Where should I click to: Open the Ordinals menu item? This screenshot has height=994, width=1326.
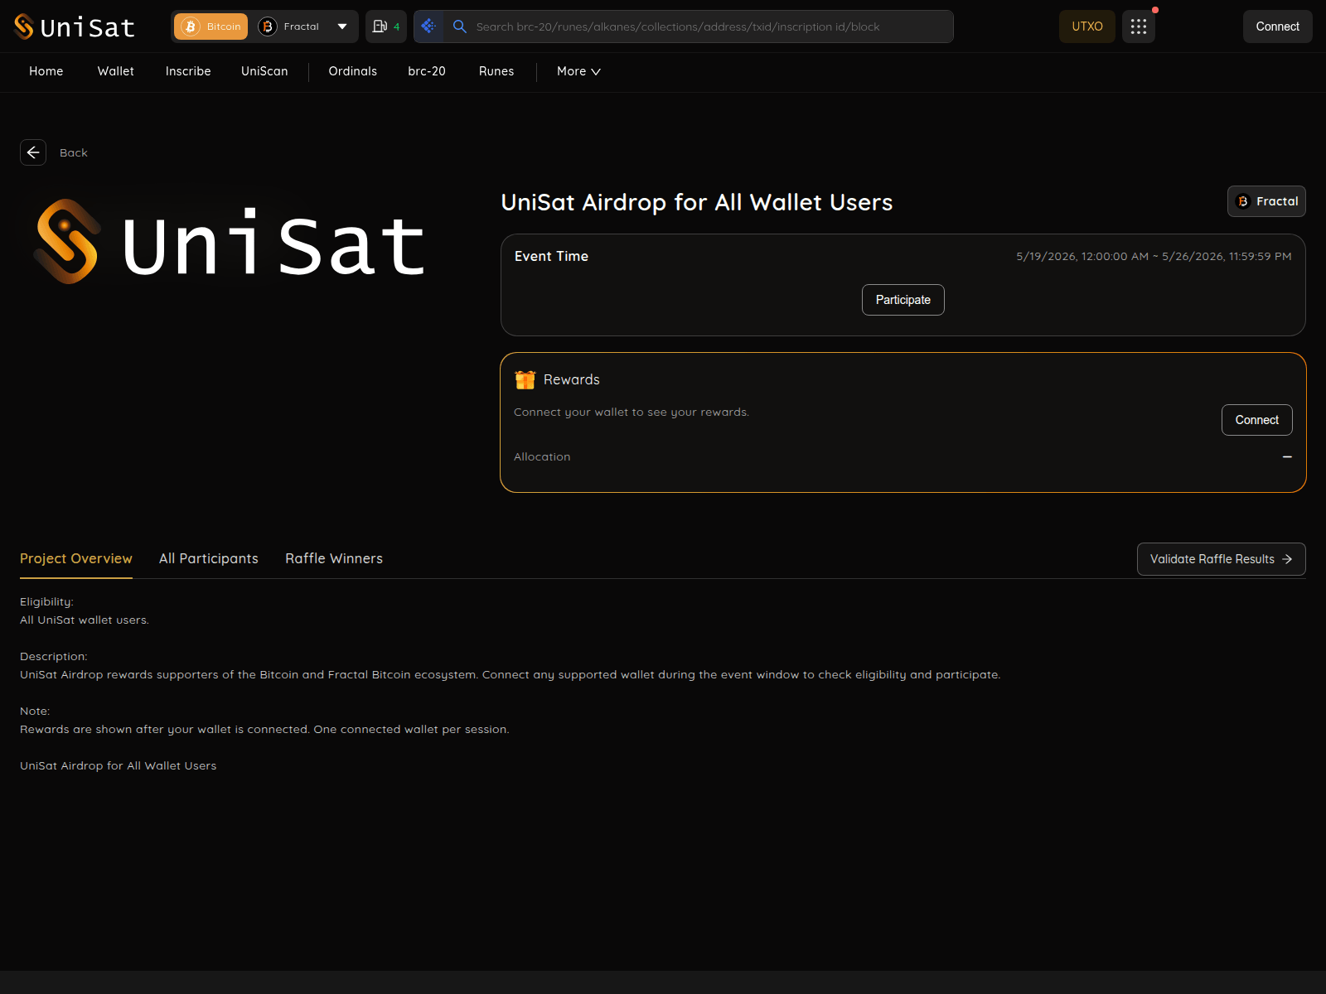click(x=353, y=71)
